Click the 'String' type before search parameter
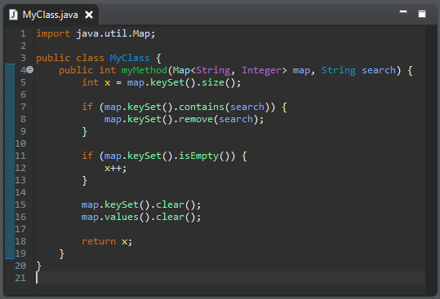Image resolution: width=440 pixels, height=299 pixels. [339, 70]
